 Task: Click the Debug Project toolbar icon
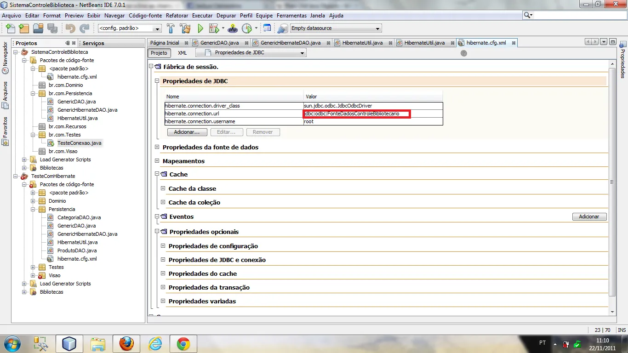pyautogui.click(x=214, y=28)
